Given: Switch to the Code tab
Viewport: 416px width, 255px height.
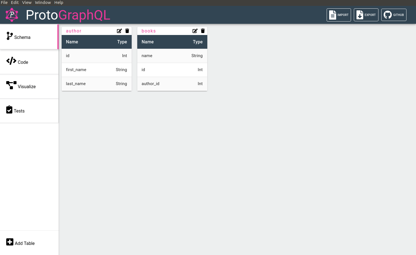Looking at the screenshot, I should point(29,62).
